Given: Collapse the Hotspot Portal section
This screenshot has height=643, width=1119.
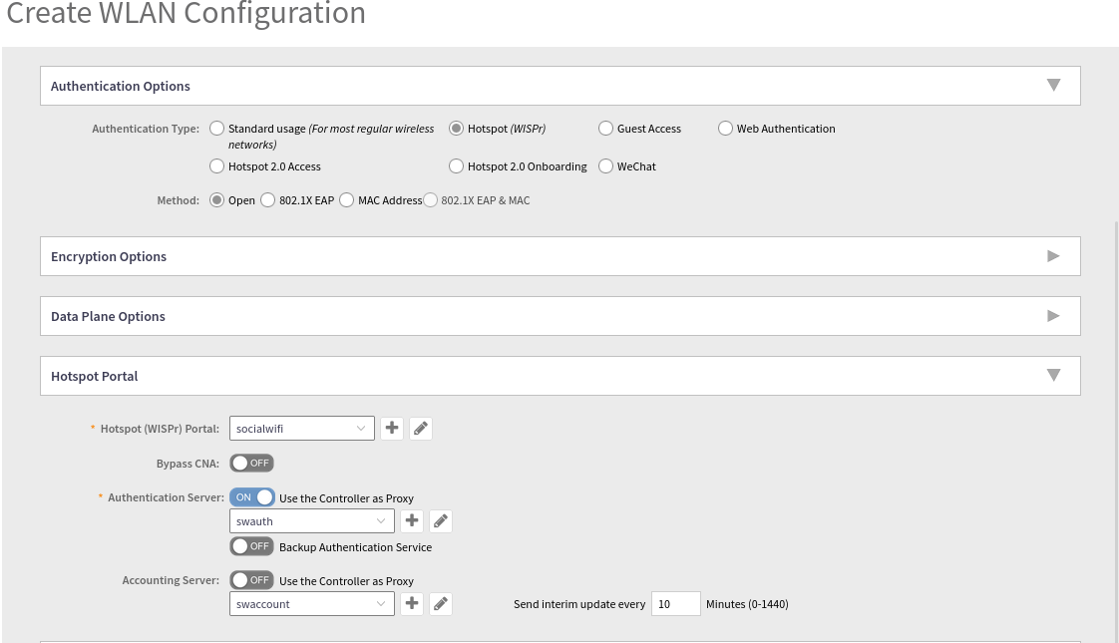Looking at the screenshot, I should [1053, 376].
